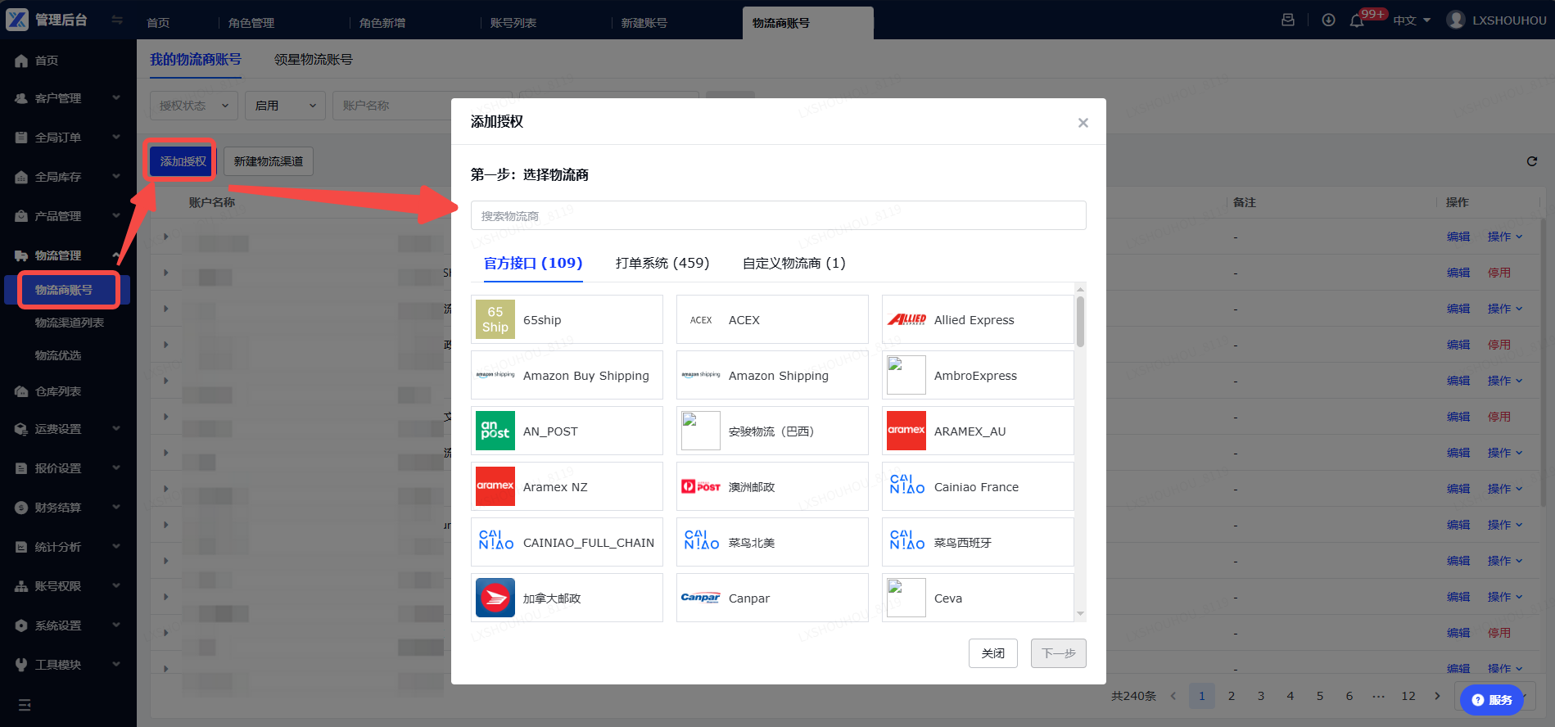The image size is (1555, 727).
Task: Switch to 领星物流账号 tab
Action: 314,60
